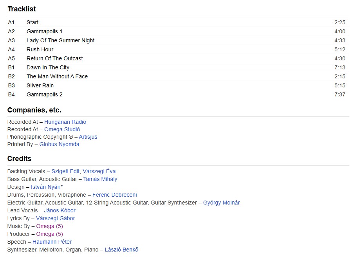Viewport: 350px width, 257px height.
Task: Select the Dawn In The City track
Action: [x=48, y=67]
